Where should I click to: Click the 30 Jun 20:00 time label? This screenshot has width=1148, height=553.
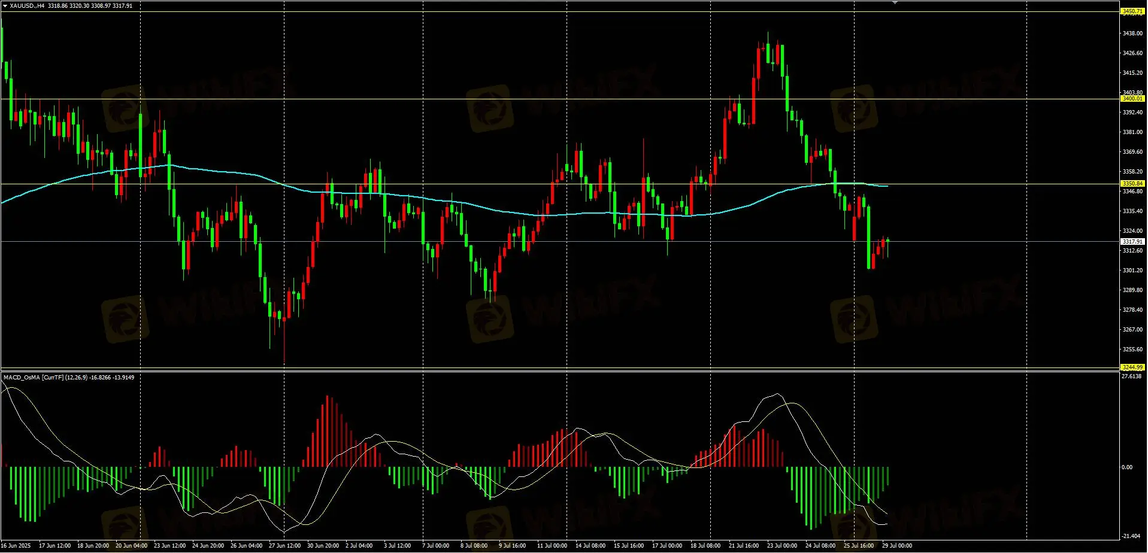click(x=323, y=546)
